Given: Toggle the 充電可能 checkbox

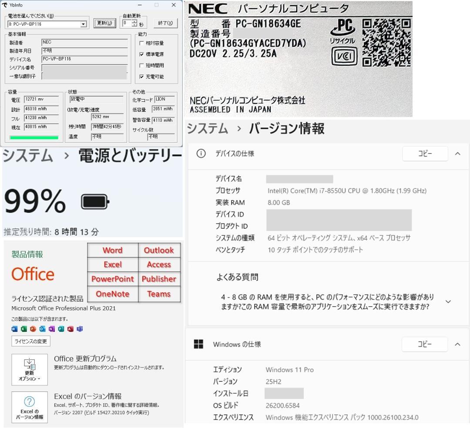Looking at the screenshot, I should click(141, 77).
